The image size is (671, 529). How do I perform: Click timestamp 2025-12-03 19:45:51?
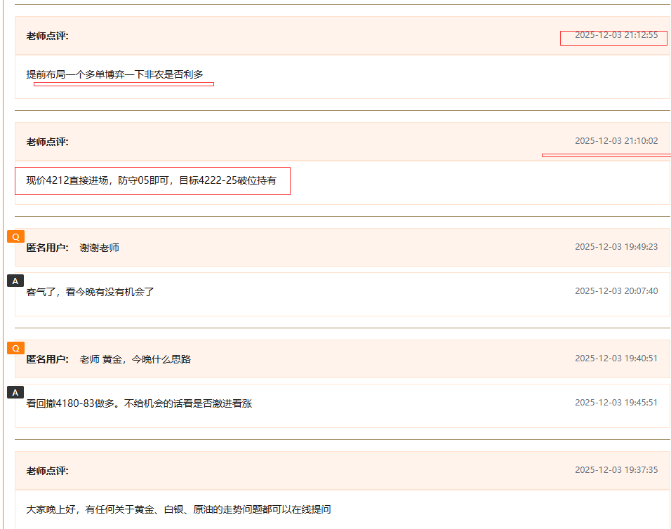(x=616, y=403)
